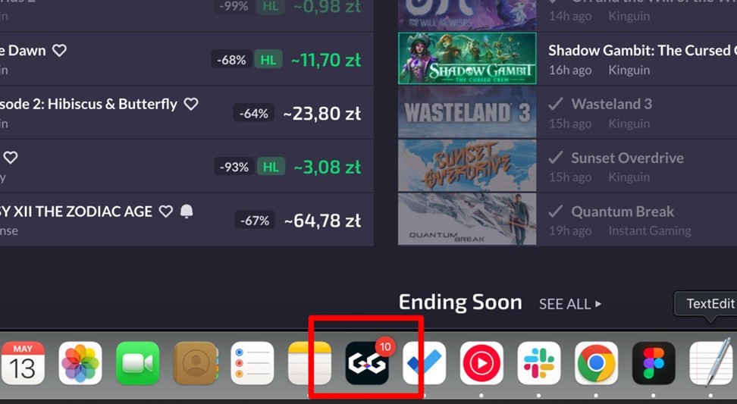Open the Contacts app icon

[195, 363]
